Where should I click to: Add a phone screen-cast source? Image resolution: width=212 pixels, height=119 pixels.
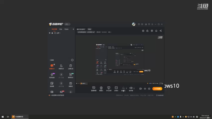[x=109, y=89]
